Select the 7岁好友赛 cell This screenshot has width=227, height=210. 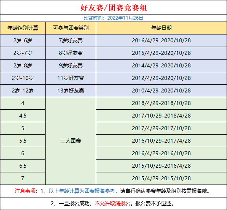(71, 41)
